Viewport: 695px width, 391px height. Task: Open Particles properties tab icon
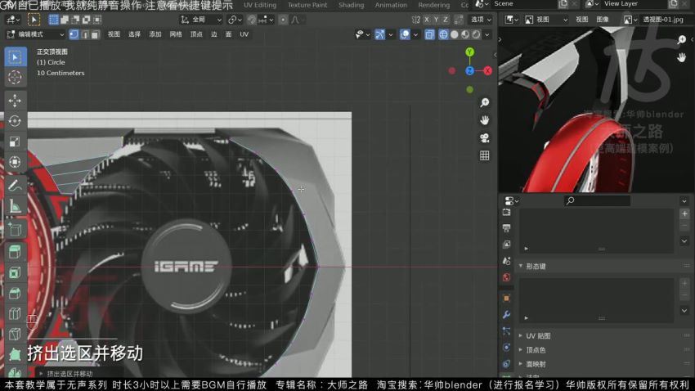click(x=507, y=331)
